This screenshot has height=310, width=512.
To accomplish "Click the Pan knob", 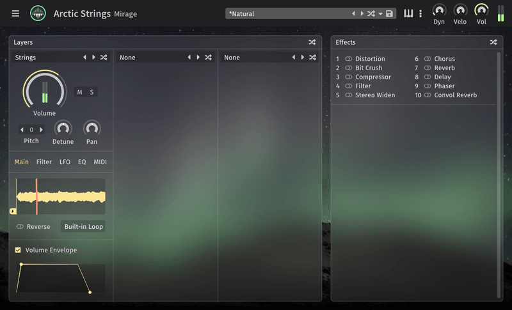I will coord(92,128).
